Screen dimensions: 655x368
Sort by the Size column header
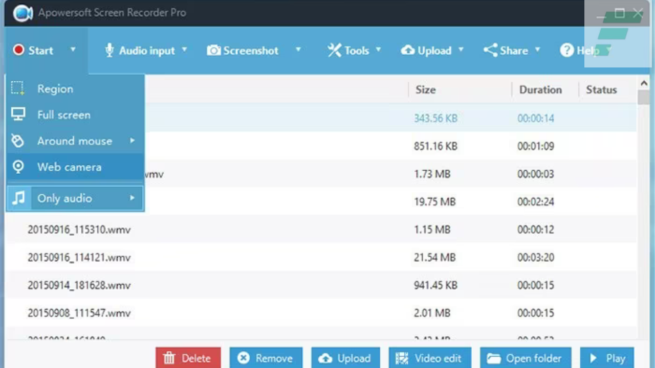425,89
